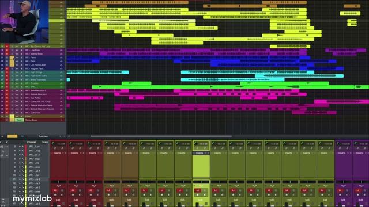The image size is (369, 207).
Task: Open Inserts dropdown on first red channel
Action: coord(63,153)
